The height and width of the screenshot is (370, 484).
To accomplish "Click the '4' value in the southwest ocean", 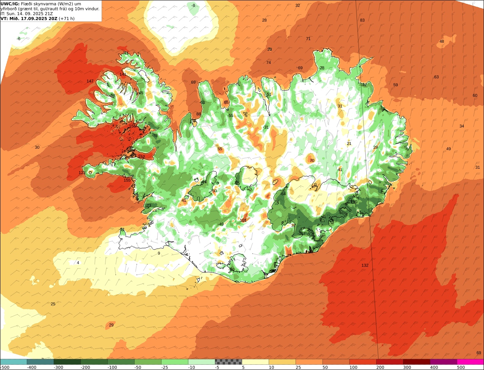I will pos(78,263).
